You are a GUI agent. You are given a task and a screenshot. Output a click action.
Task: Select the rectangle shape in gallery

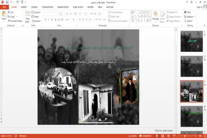coord(142,13)
